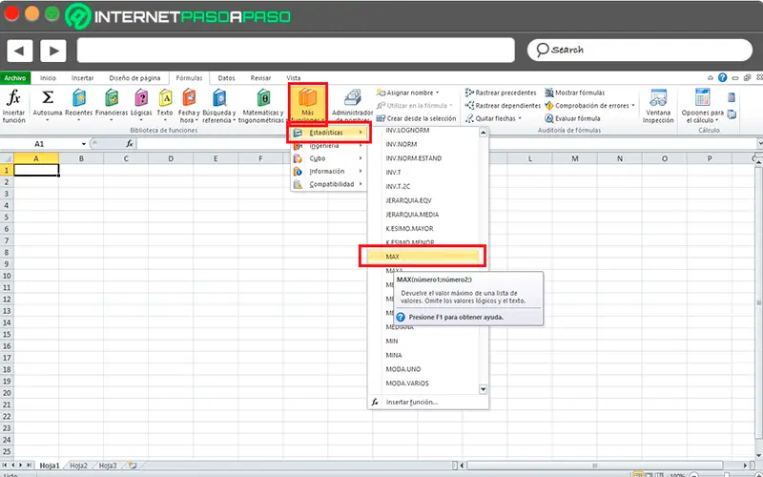Open the Archivo tab

point(15,78)
